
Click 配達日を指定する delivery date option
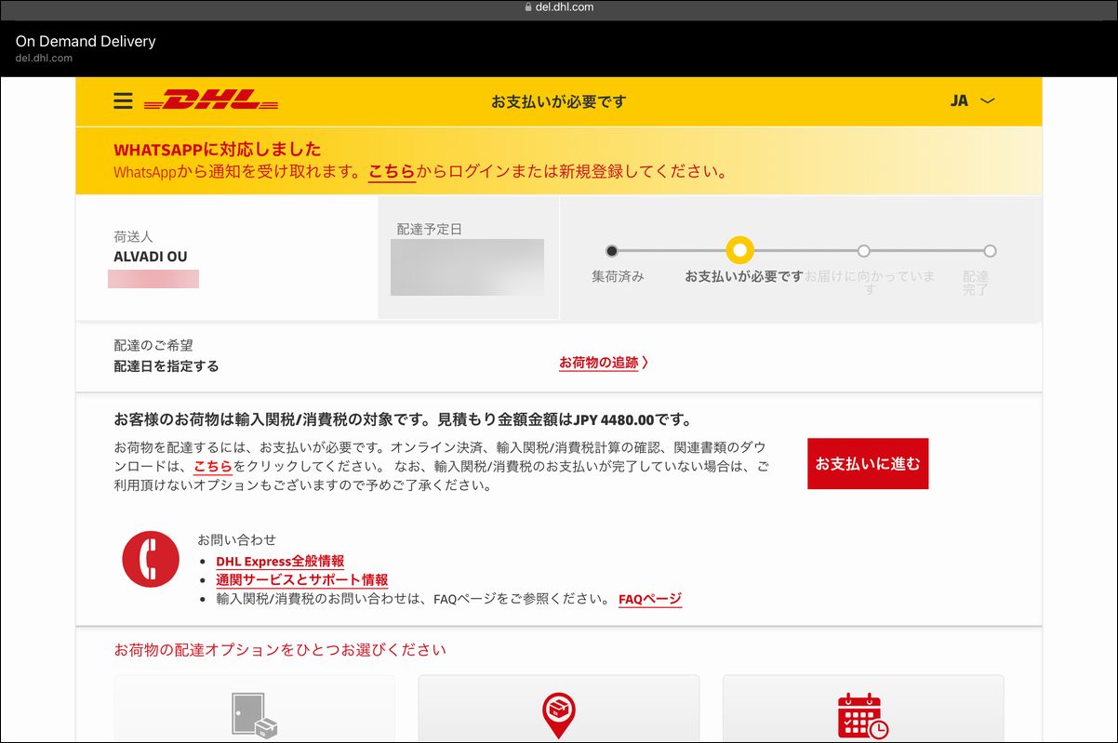pyautogui.click(x=166, y=366)
